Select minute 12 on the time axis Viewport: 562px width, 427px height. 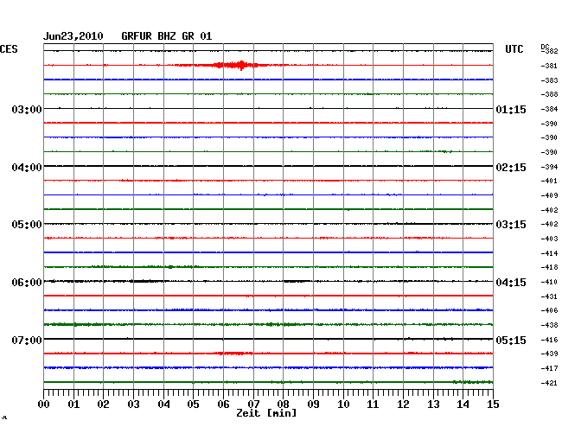tap(403, 405)
